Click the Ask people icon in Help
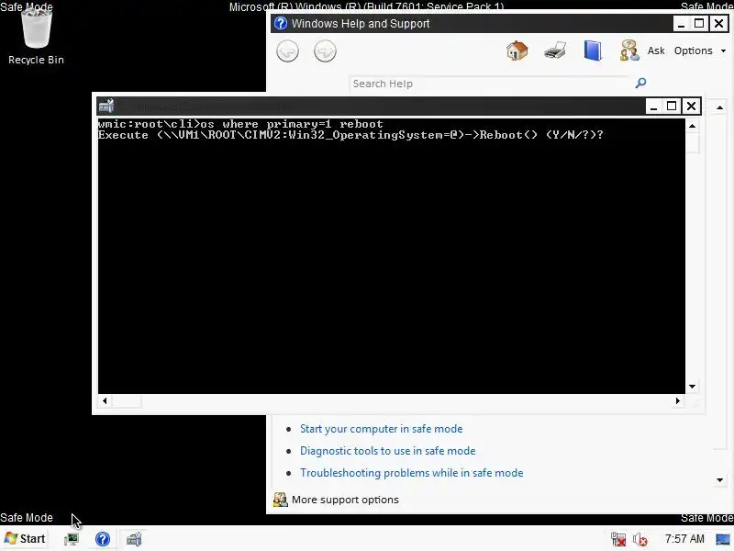 tap(629, 51)
